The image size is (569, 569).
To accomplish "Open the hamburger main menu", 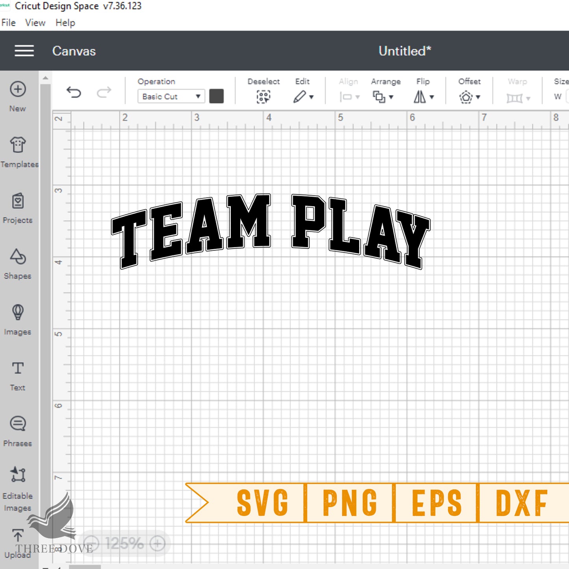I will point(24,51).
